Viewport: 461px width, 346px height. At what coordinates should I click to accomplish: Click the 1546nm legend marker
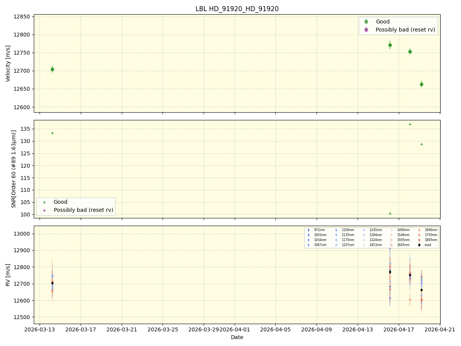[391, 235]
